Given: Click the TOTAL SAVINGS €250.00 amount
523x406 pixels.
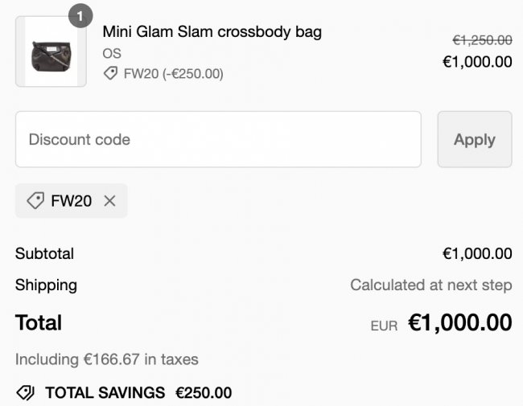Looking at the screenshot, I should tap(204, 393).
